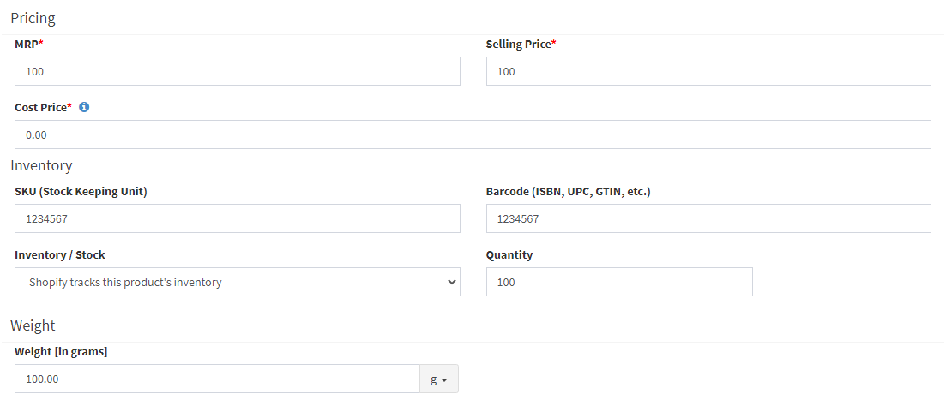952x406 pixels.
Task: Focus the Barcode input field
Action: (708, 218)
